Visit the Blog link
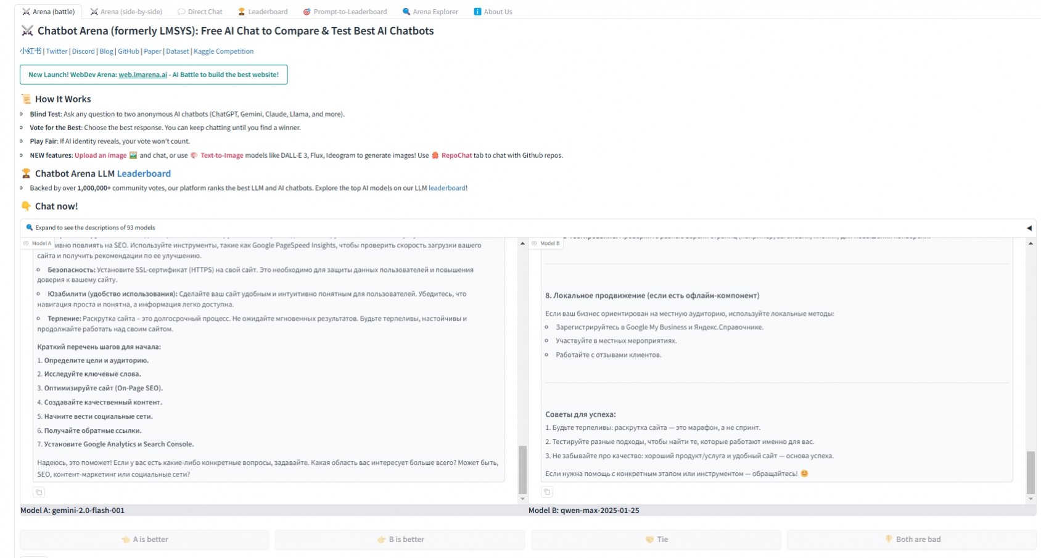 [106, 51]
